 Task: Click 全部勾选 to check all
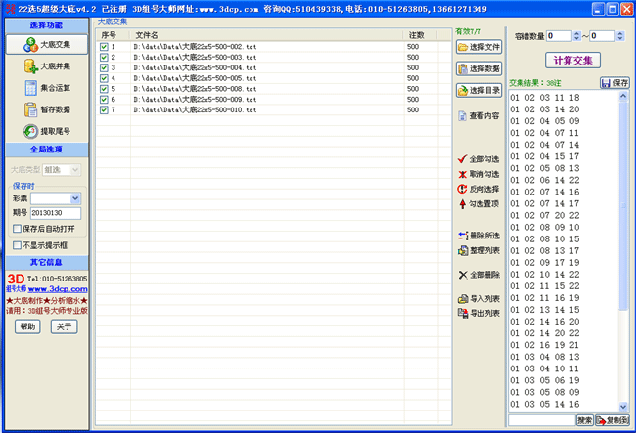pyautogui.click(x=477, y=159)
